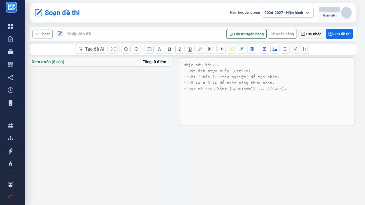This screenshot has width=365, height=205.
Task: Click the EZ logo in sidebar
Action: click(11, 7)
